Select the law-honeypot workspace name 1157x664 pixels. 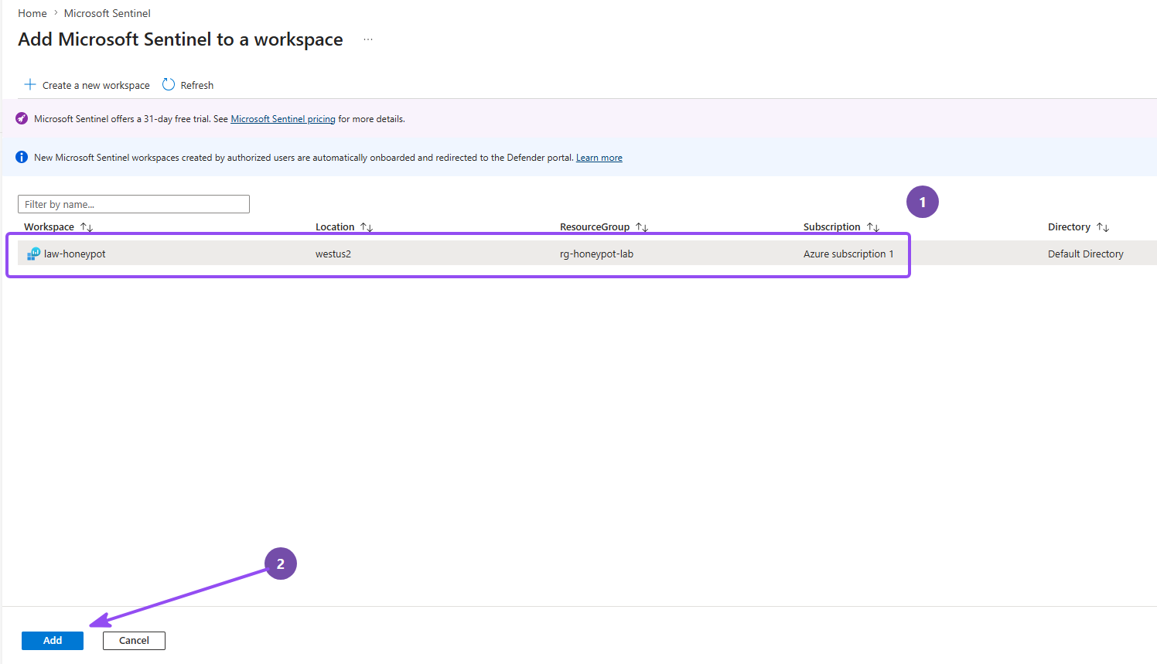pyautogui.click(x=75, y=254)
